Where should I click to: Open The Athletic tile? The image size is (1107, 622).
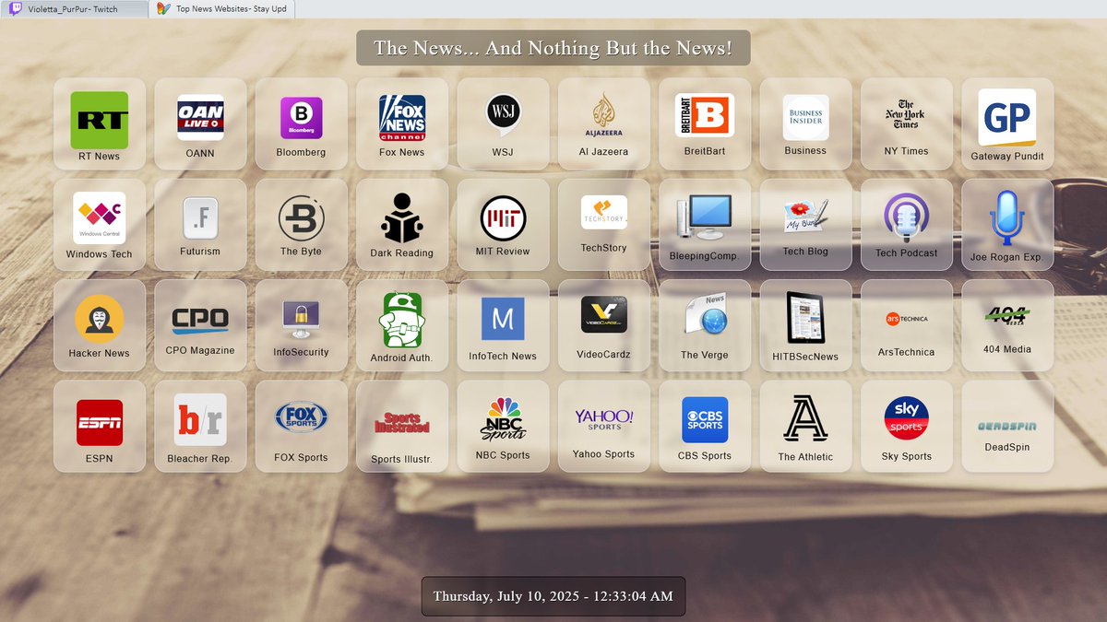click(x=806, y=427)
